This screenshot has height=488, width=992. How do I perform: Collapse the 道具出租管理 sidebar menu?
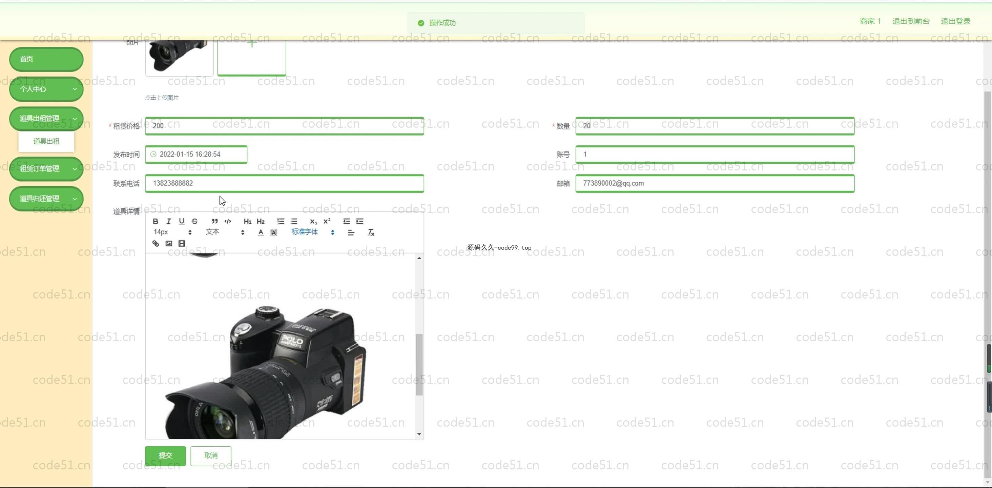(x=46, y=118)
